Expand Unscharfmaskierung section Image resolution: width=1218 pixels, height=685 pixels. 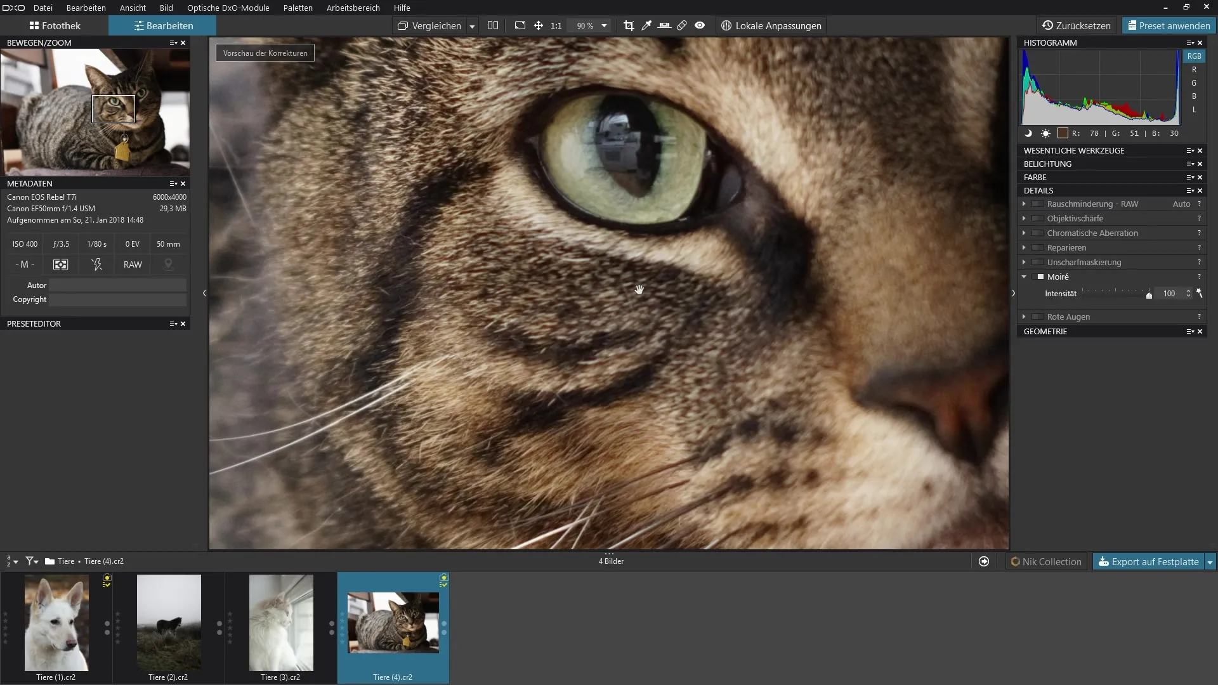(1024, 262)
